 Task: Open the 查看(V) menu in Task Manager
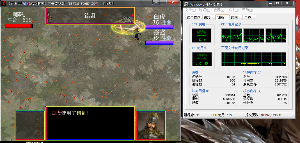[219, 10]
